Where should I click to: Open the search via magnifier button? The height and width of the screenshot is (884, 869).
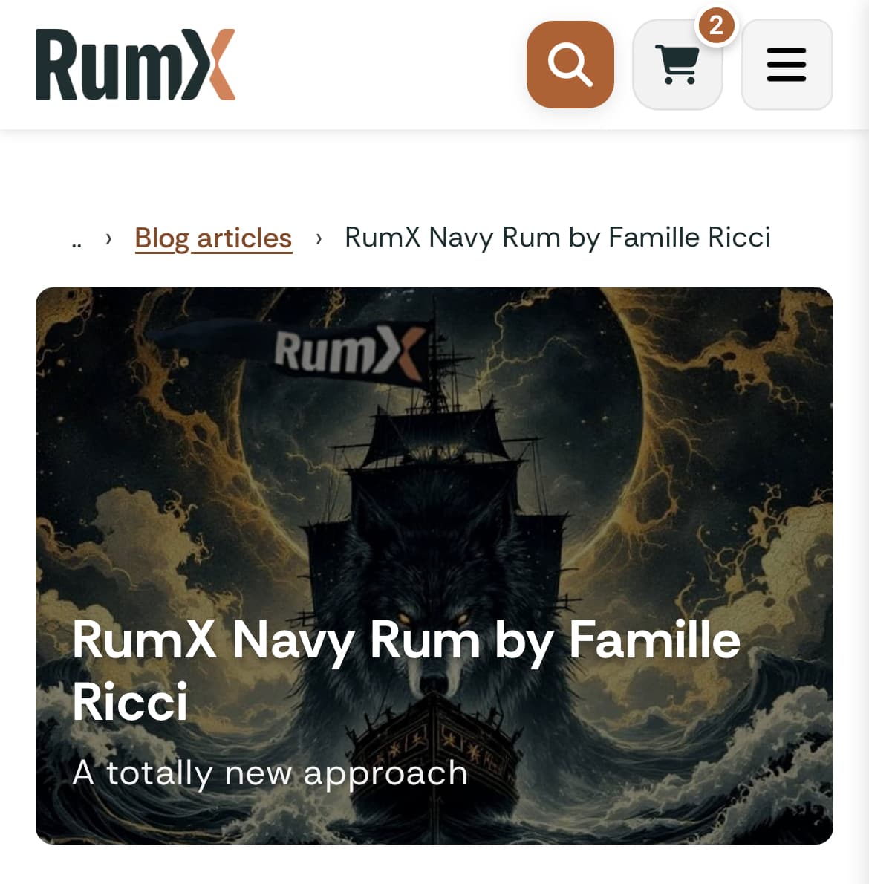click(570, 65)
